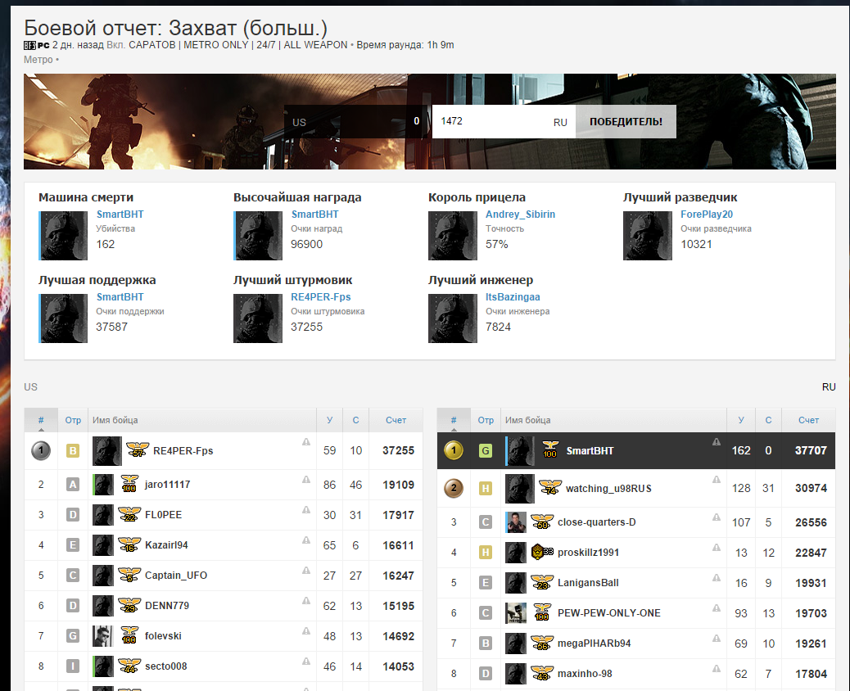The width and height of the screenshot is (850, 691).
Task: Open close-quarters-D's avatar thumbnail
Action: pos(515,522)
